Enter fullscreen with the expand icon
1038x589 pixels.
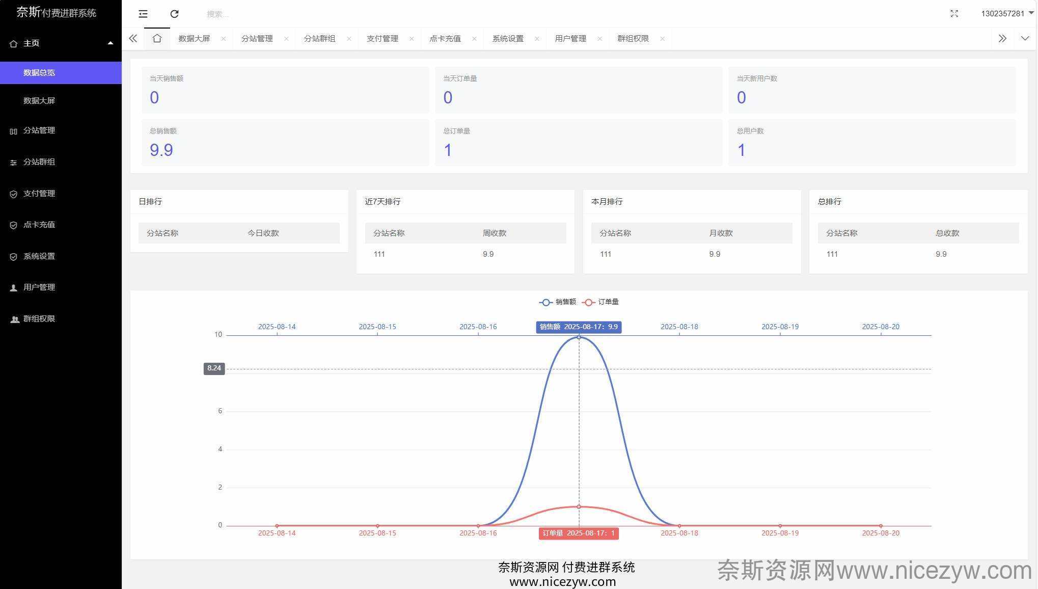point(954,14)
